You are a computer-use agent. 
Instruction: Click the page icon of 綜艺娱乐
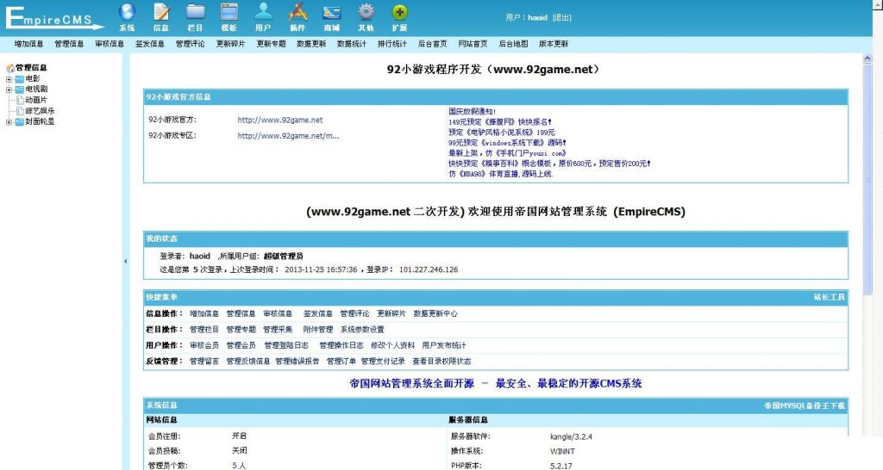21,111
